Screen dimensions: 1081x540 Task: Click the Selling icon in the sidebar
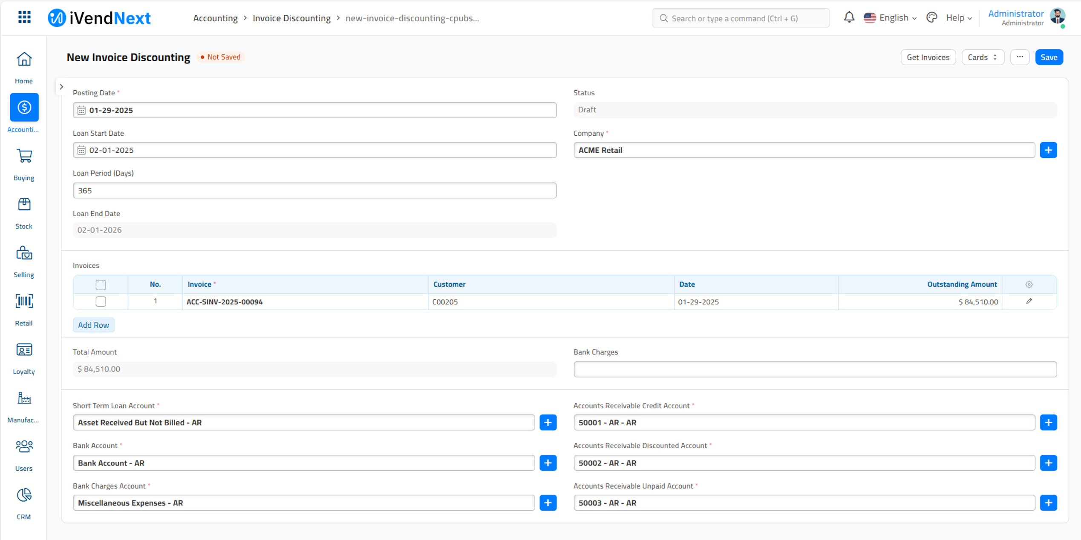pyautogui.click(x=24, y=253)
